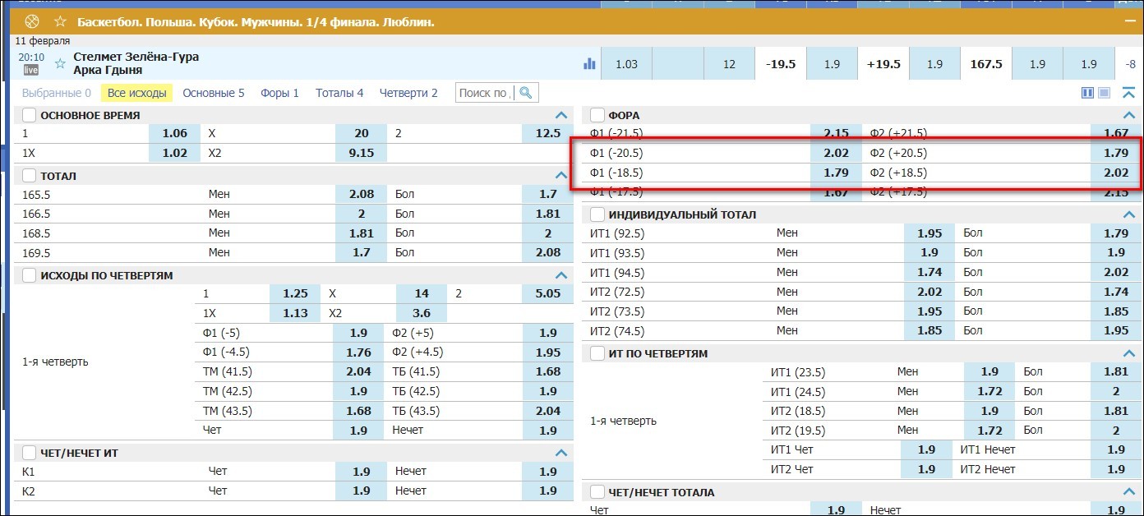This screenshot has height=516, width=1144.
Task: Collapse all markets double-chevron icon
Action: coord(1128,93)
